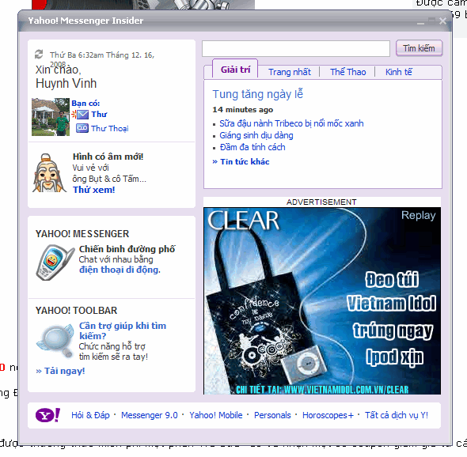
Task: Click into the search text box
Action: click(296, 48)
